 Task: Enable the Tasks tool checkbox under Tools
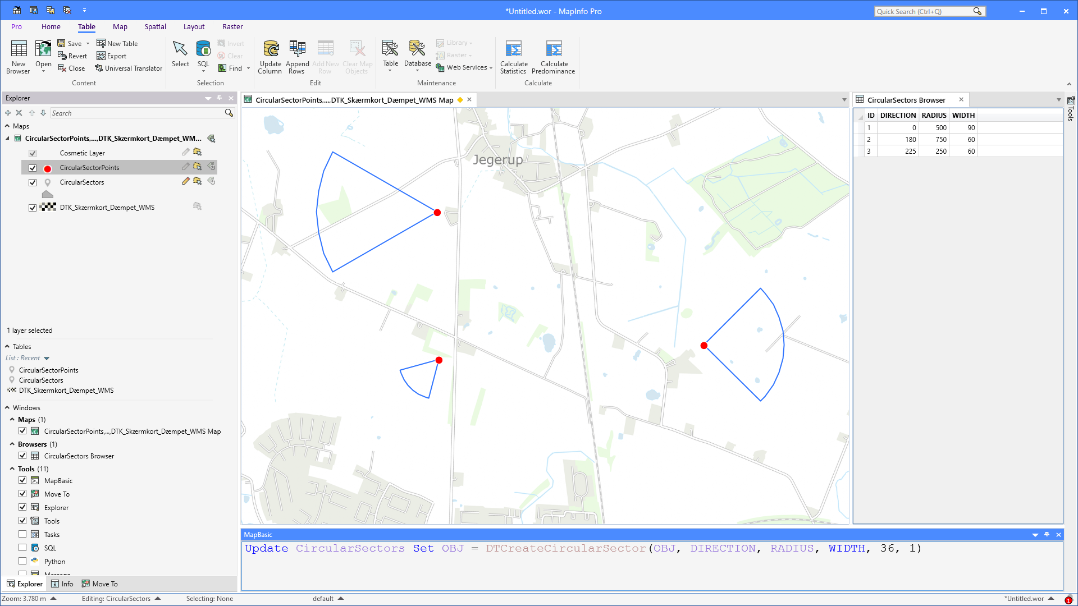click(x=22, y=534)
